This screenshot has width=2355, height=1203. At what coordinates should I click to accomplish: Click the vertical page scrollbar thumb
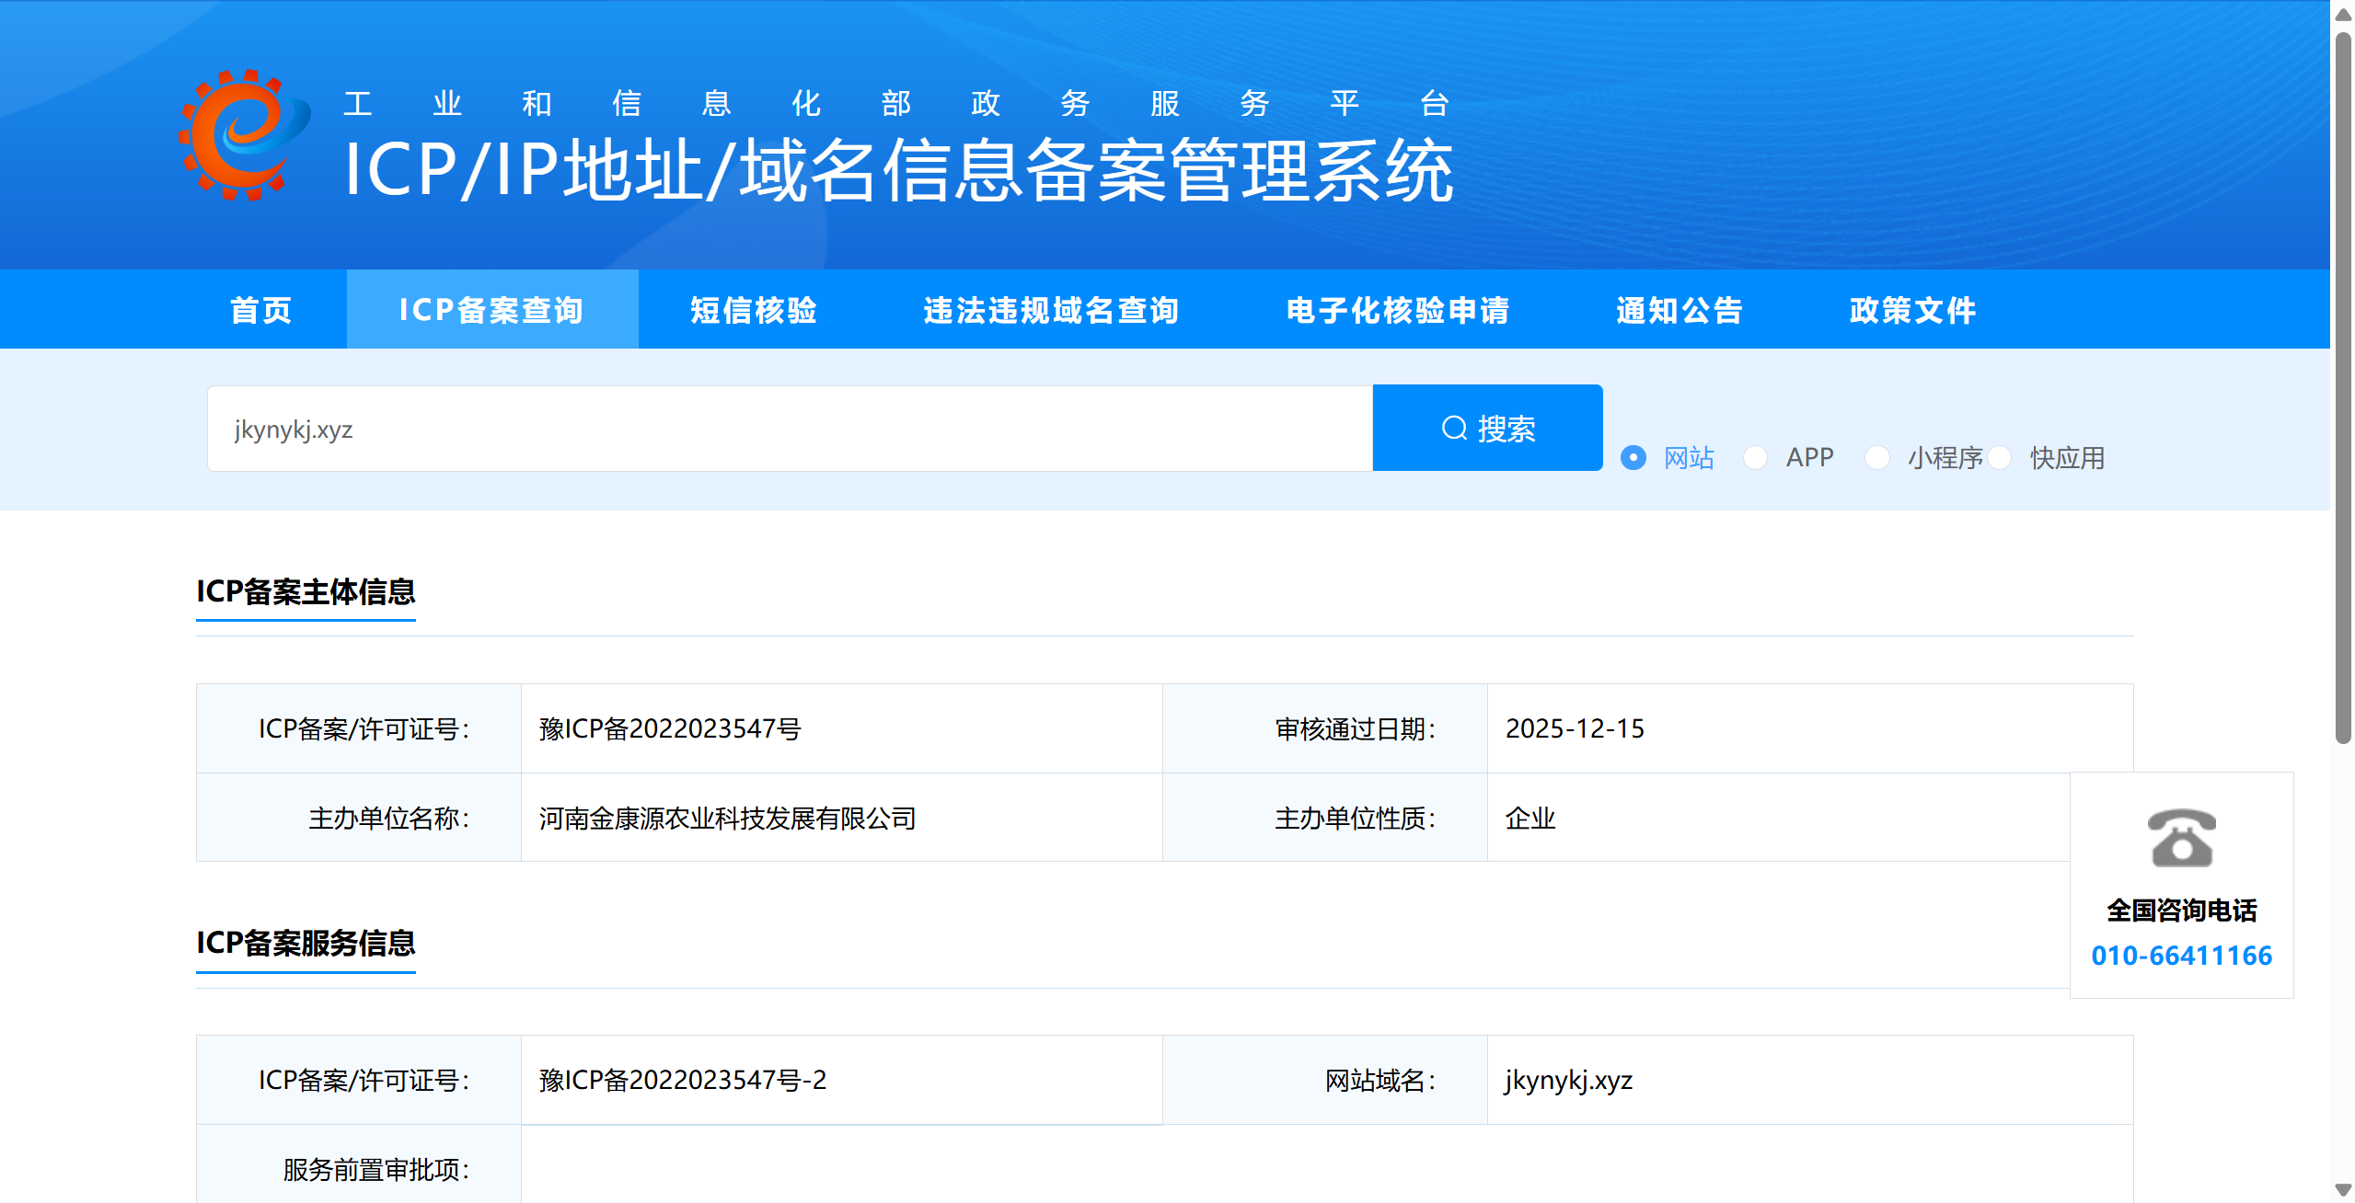coord(2343,386)
